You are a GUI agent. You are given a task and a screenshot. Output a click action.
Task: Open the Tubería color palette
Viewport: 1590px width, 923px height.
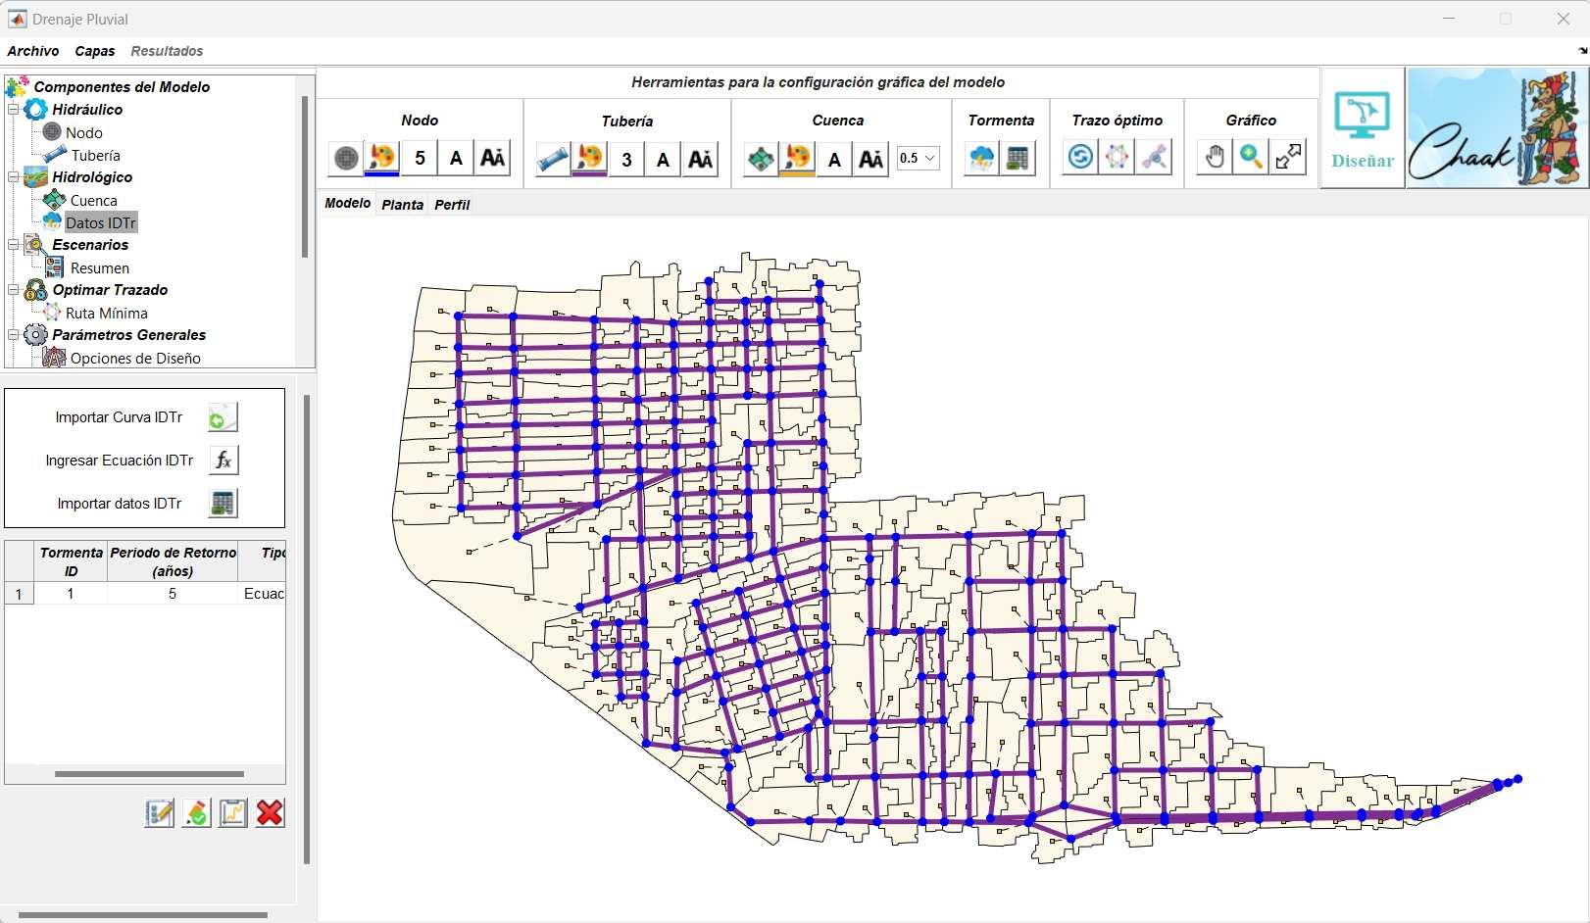point(589,159)
